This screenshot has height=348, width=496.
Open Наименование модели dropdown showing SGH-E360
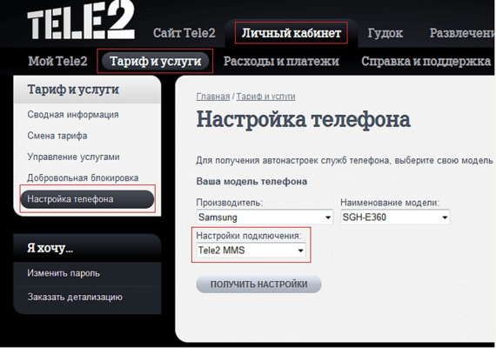(395, 217)
